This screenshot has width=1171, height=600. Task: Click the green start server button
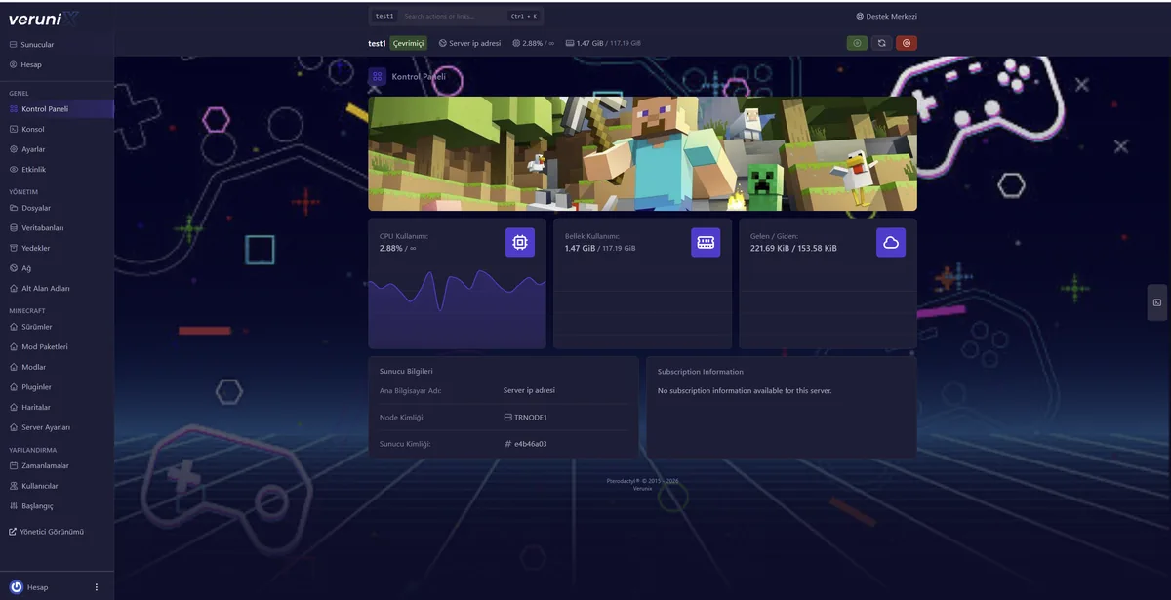pyautogui.click(x=857, y=43)
